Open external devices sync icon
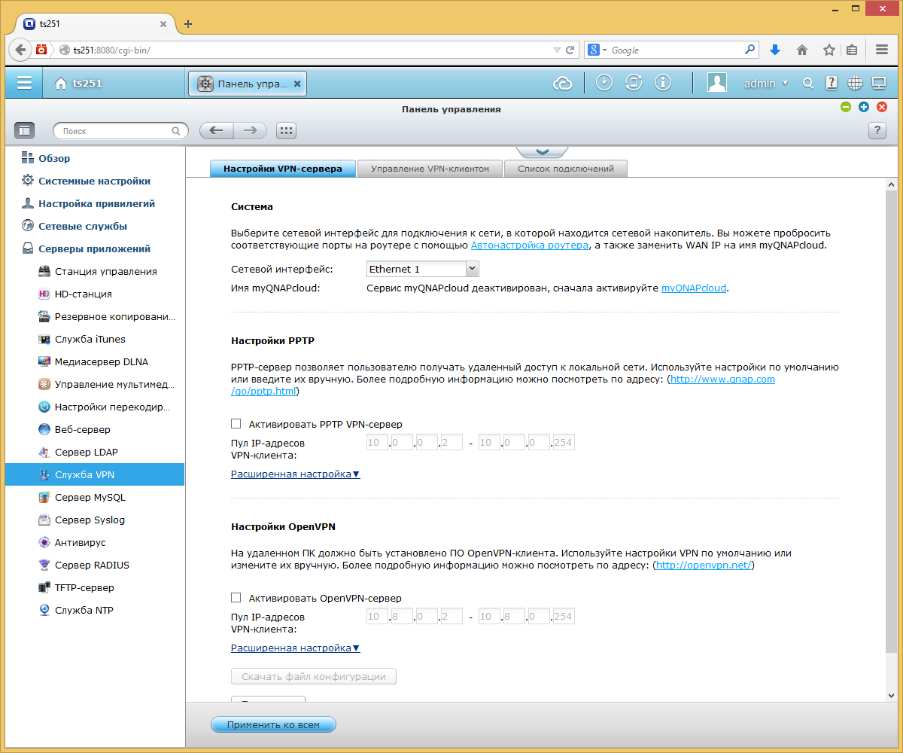The image size is (903, 753). [x=634, y=84]
